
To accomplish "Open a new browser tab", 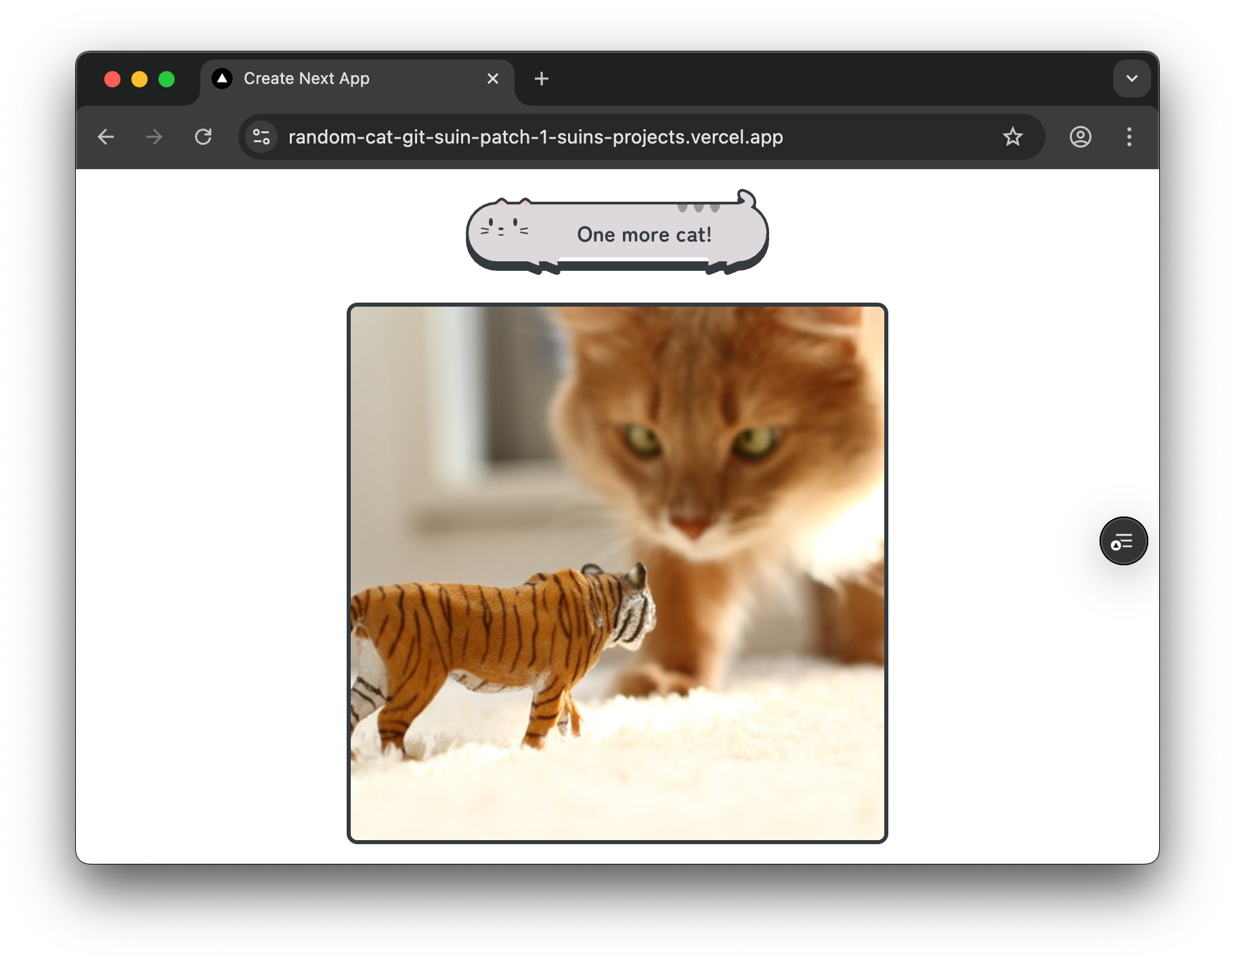I will (541, 78).
